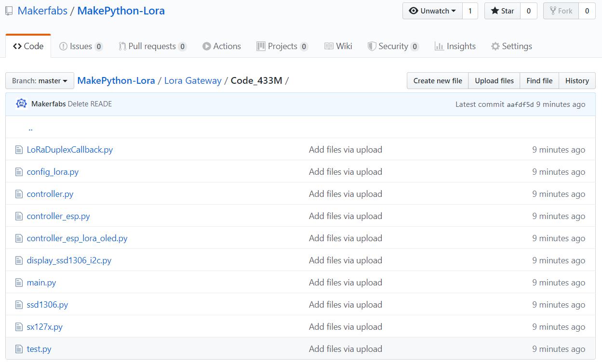Go up to the parent directory (..)
This screenshot has width=602, height=362.
(x=30, y=128)
